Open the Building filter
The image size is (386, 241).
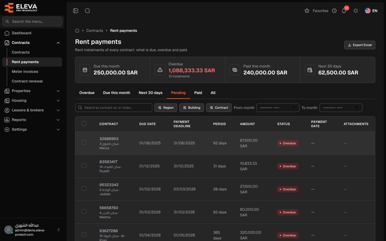coord(192,108)
